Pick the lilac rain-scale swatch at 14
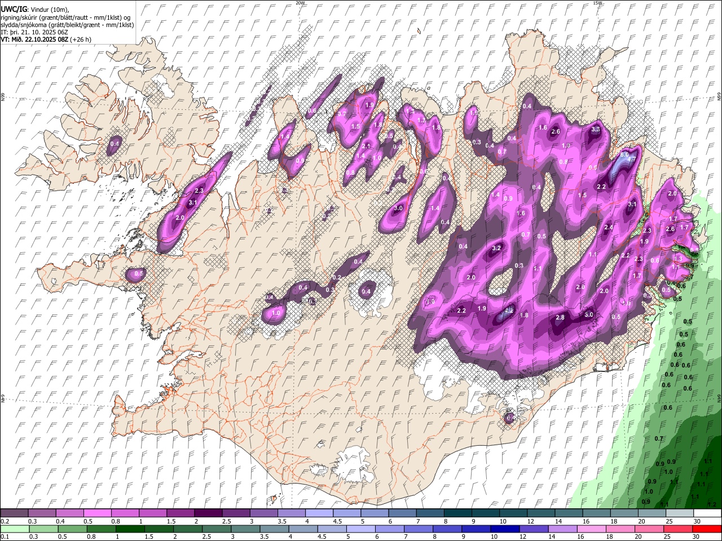The image size is (722, 541). [562, 529]
